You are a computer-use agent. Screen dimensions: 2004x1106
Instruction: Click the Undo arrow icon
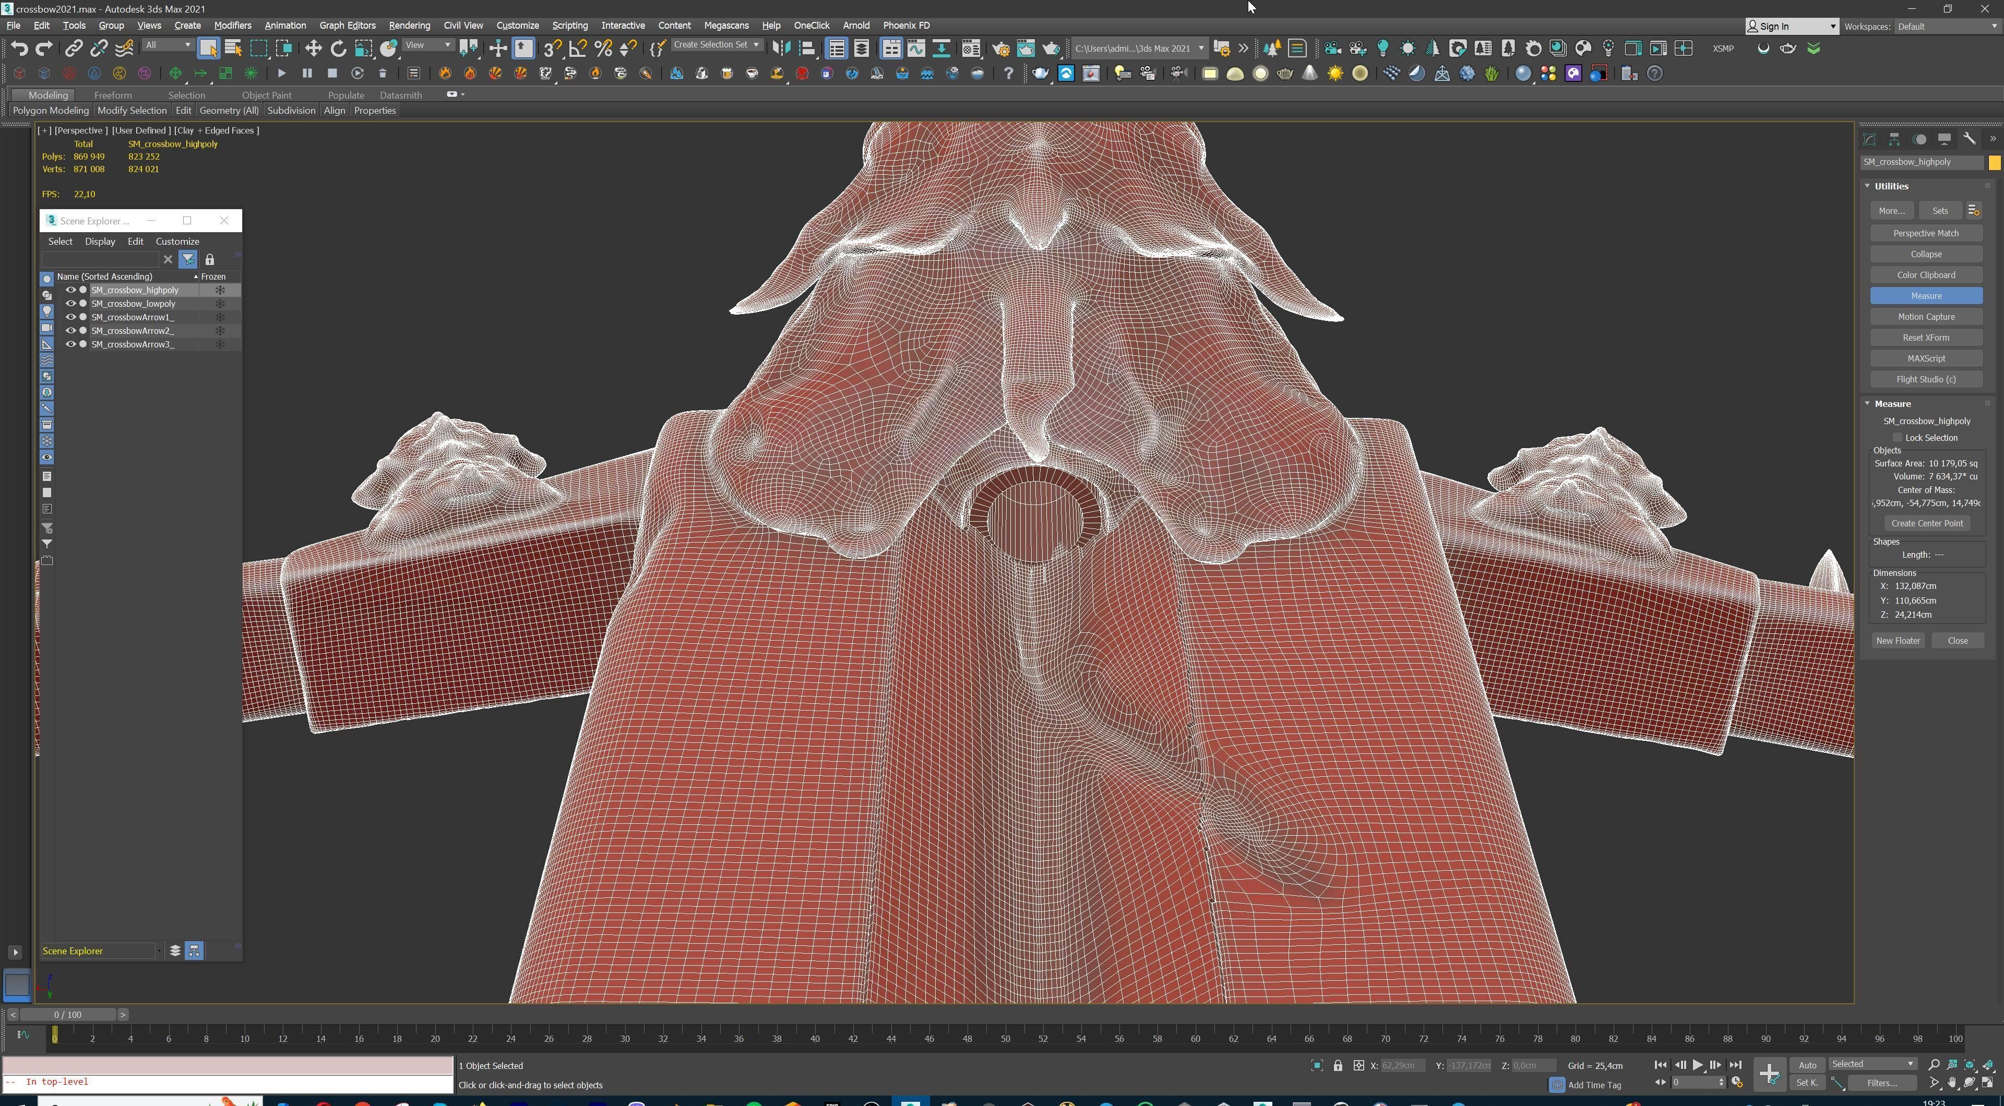19,48
